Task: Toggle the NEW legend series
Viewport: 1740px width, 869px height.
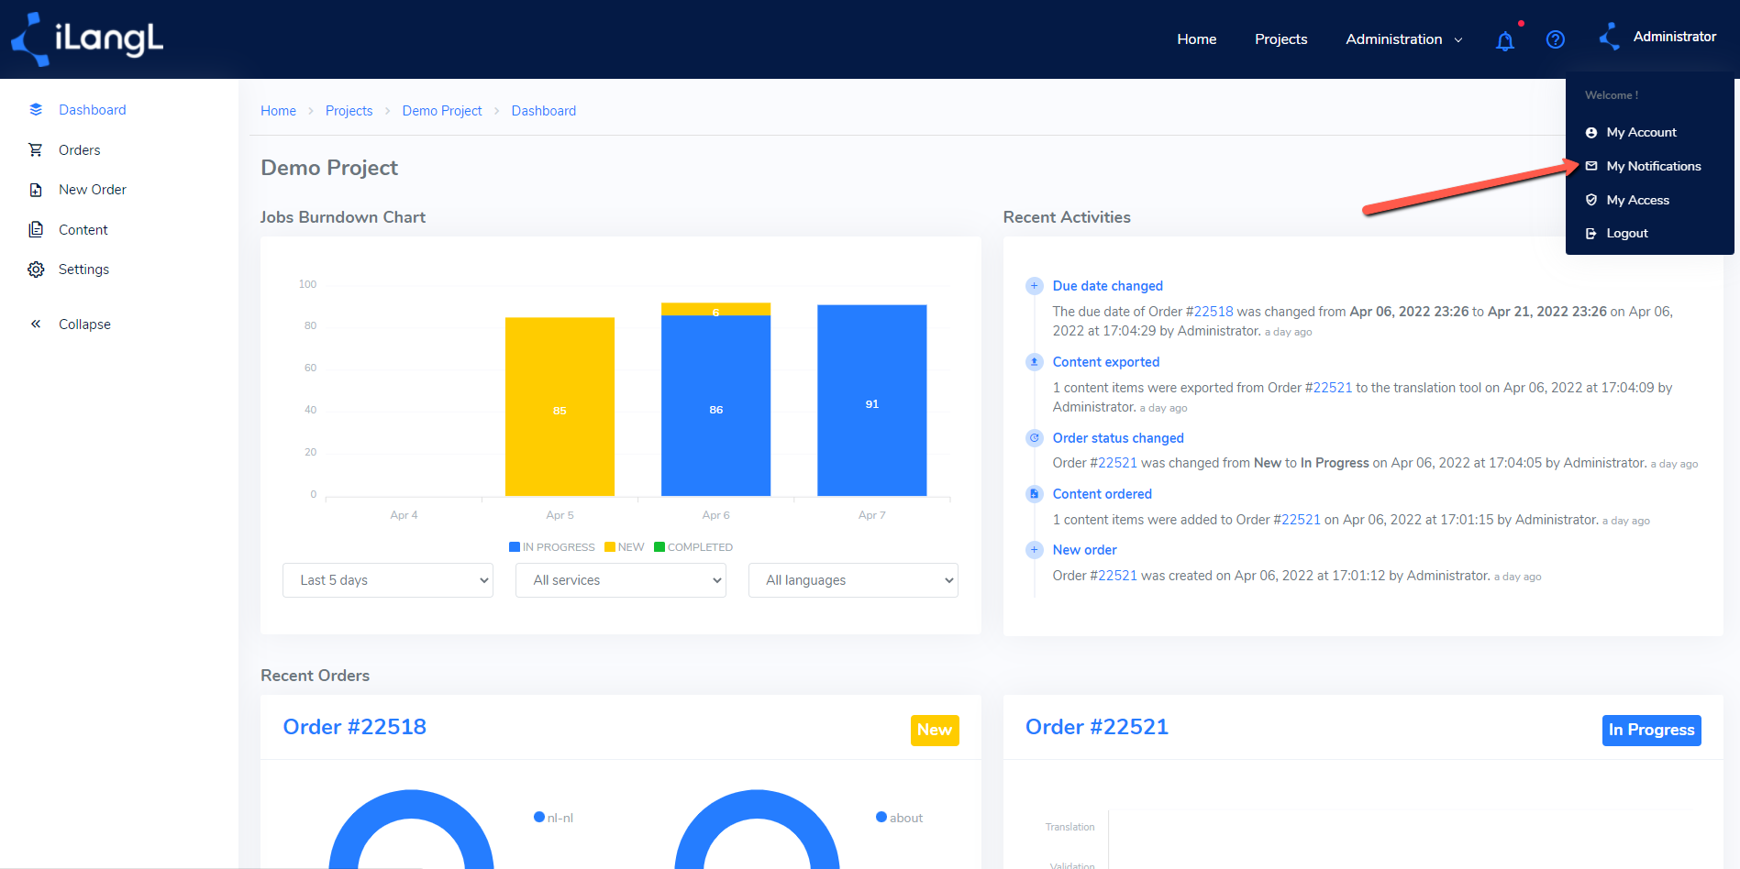Action: [x=625, y=547]
